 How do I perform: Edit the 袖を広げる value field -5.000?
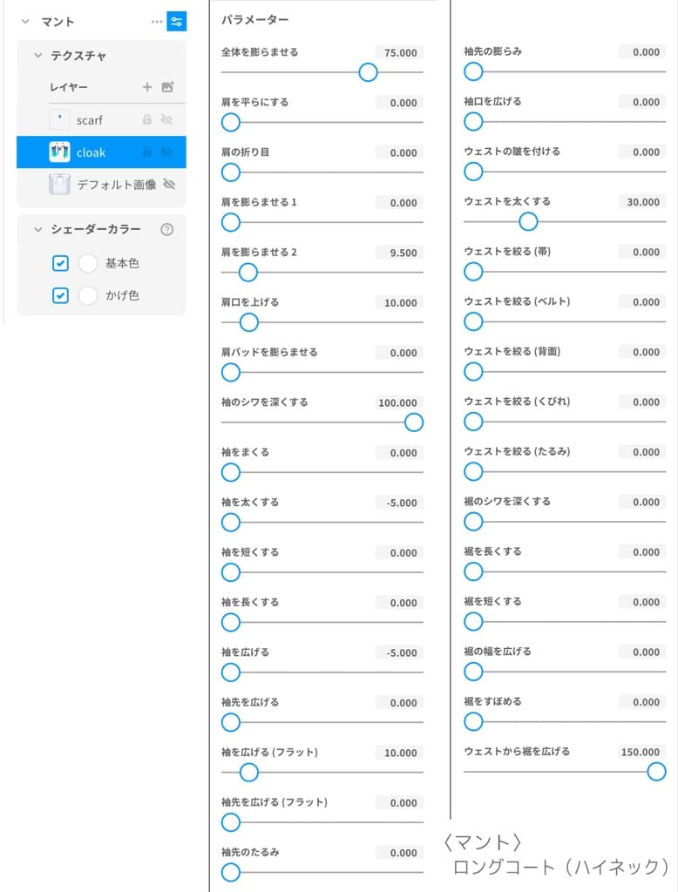click(x=399, y=653)
